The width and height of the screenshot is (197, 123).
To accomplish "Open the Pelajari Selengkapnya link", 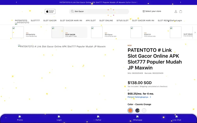I will click(x=139, y=97).
